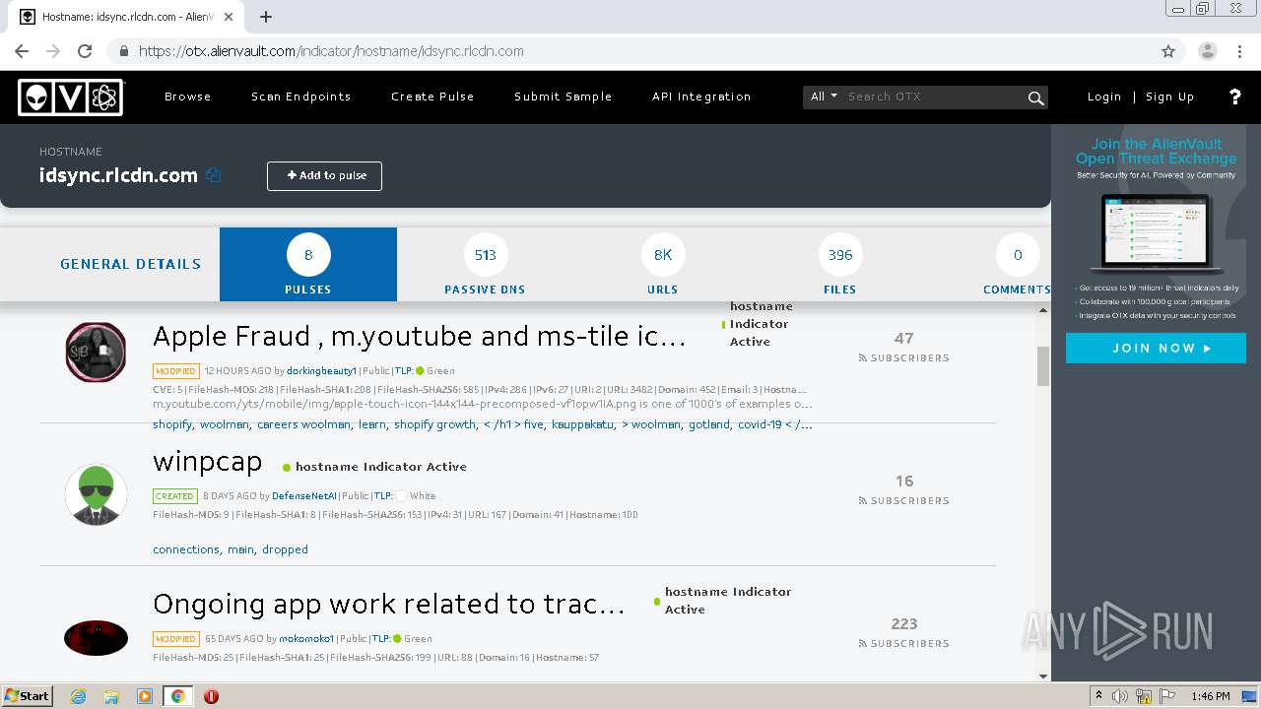Open API Integration page

tap(701, 97)
